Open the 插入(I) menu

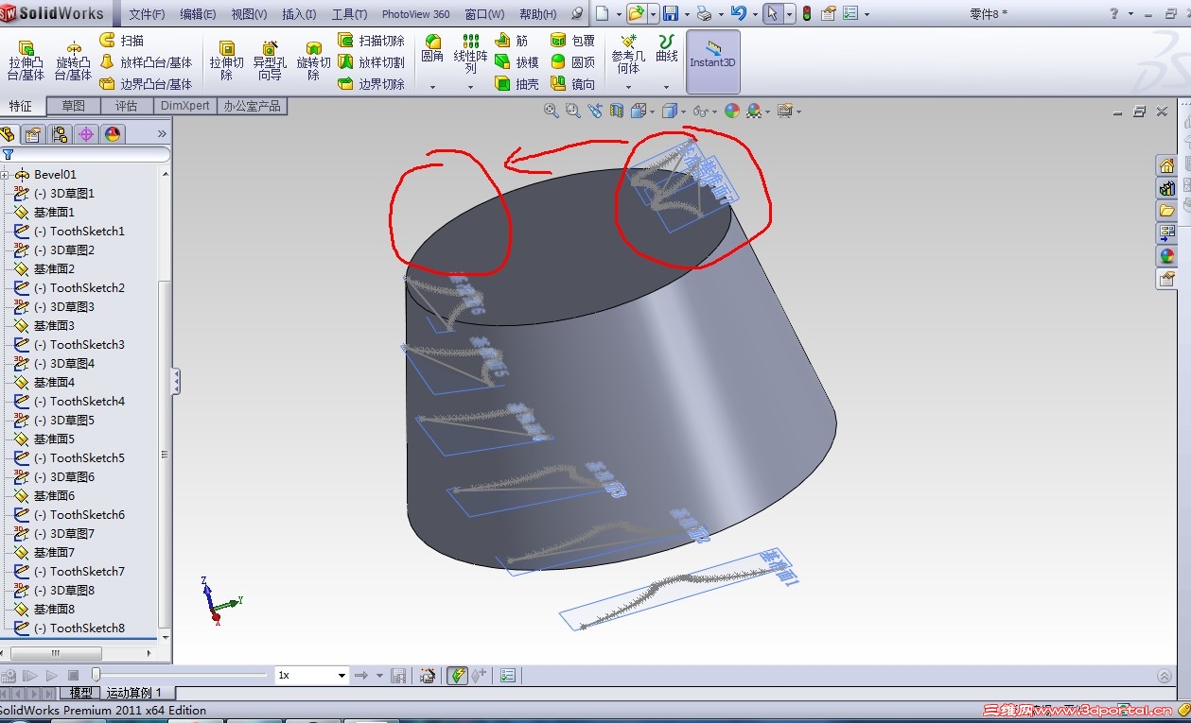point(299,14)
